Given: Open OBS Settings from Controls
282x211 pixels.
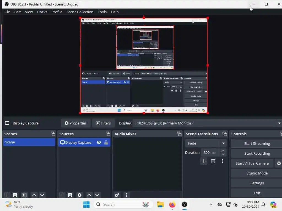Looking at the screenshot, I should tap(257, 183).
